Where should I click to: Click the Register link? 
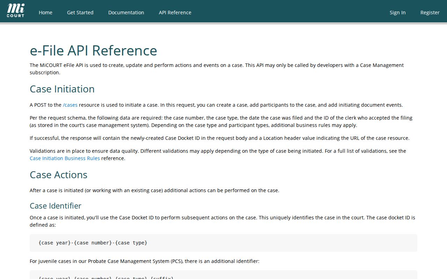430,13
